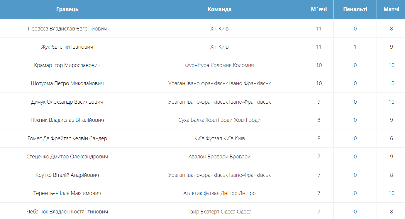Image resolution: width=405 pixels, height=219 pixels.
Task: Click team Суха Балка Жовті Води
Action: pos(219,120)
